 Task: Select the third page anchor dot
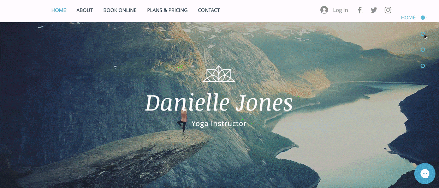423,50
